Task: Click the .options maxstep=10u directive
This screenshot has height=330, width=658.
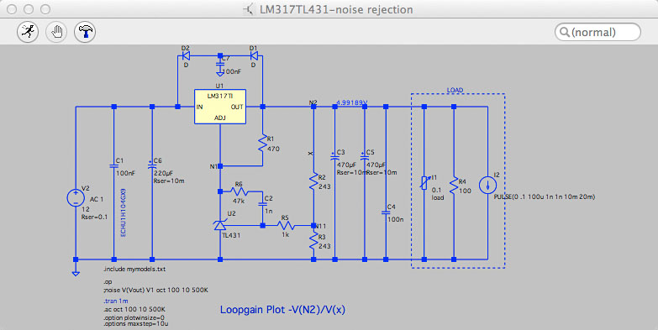Action: coord(136,324)
